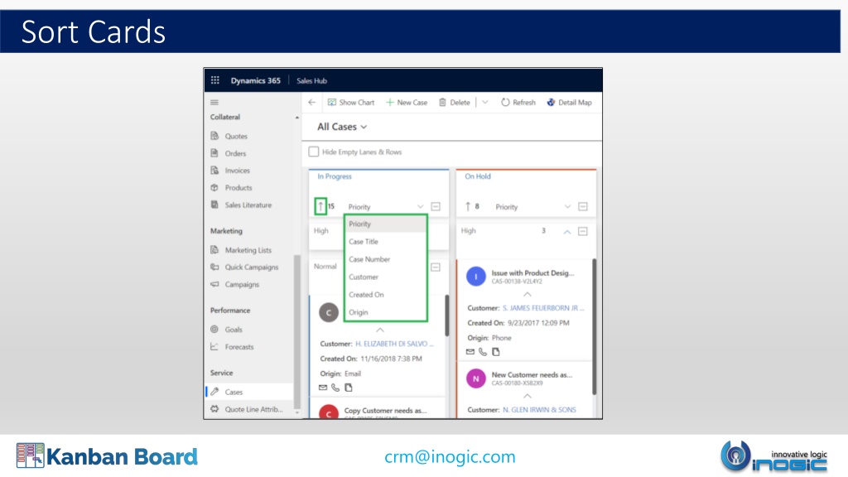Open the New Customer needs as... case title
The width and height of the screenshot is (848, 477).
tap(532, 375)
